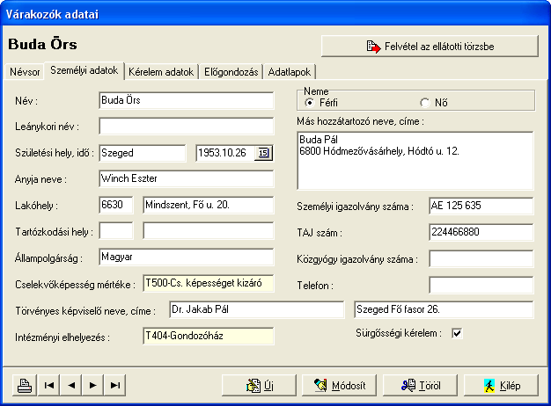
Task: Open the Előgondozás tab
Action: click(231, 71)
